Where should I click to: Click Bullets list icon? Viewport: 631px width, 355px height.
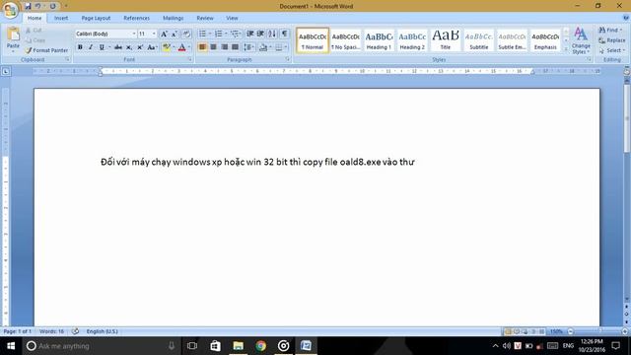(202, 34)
